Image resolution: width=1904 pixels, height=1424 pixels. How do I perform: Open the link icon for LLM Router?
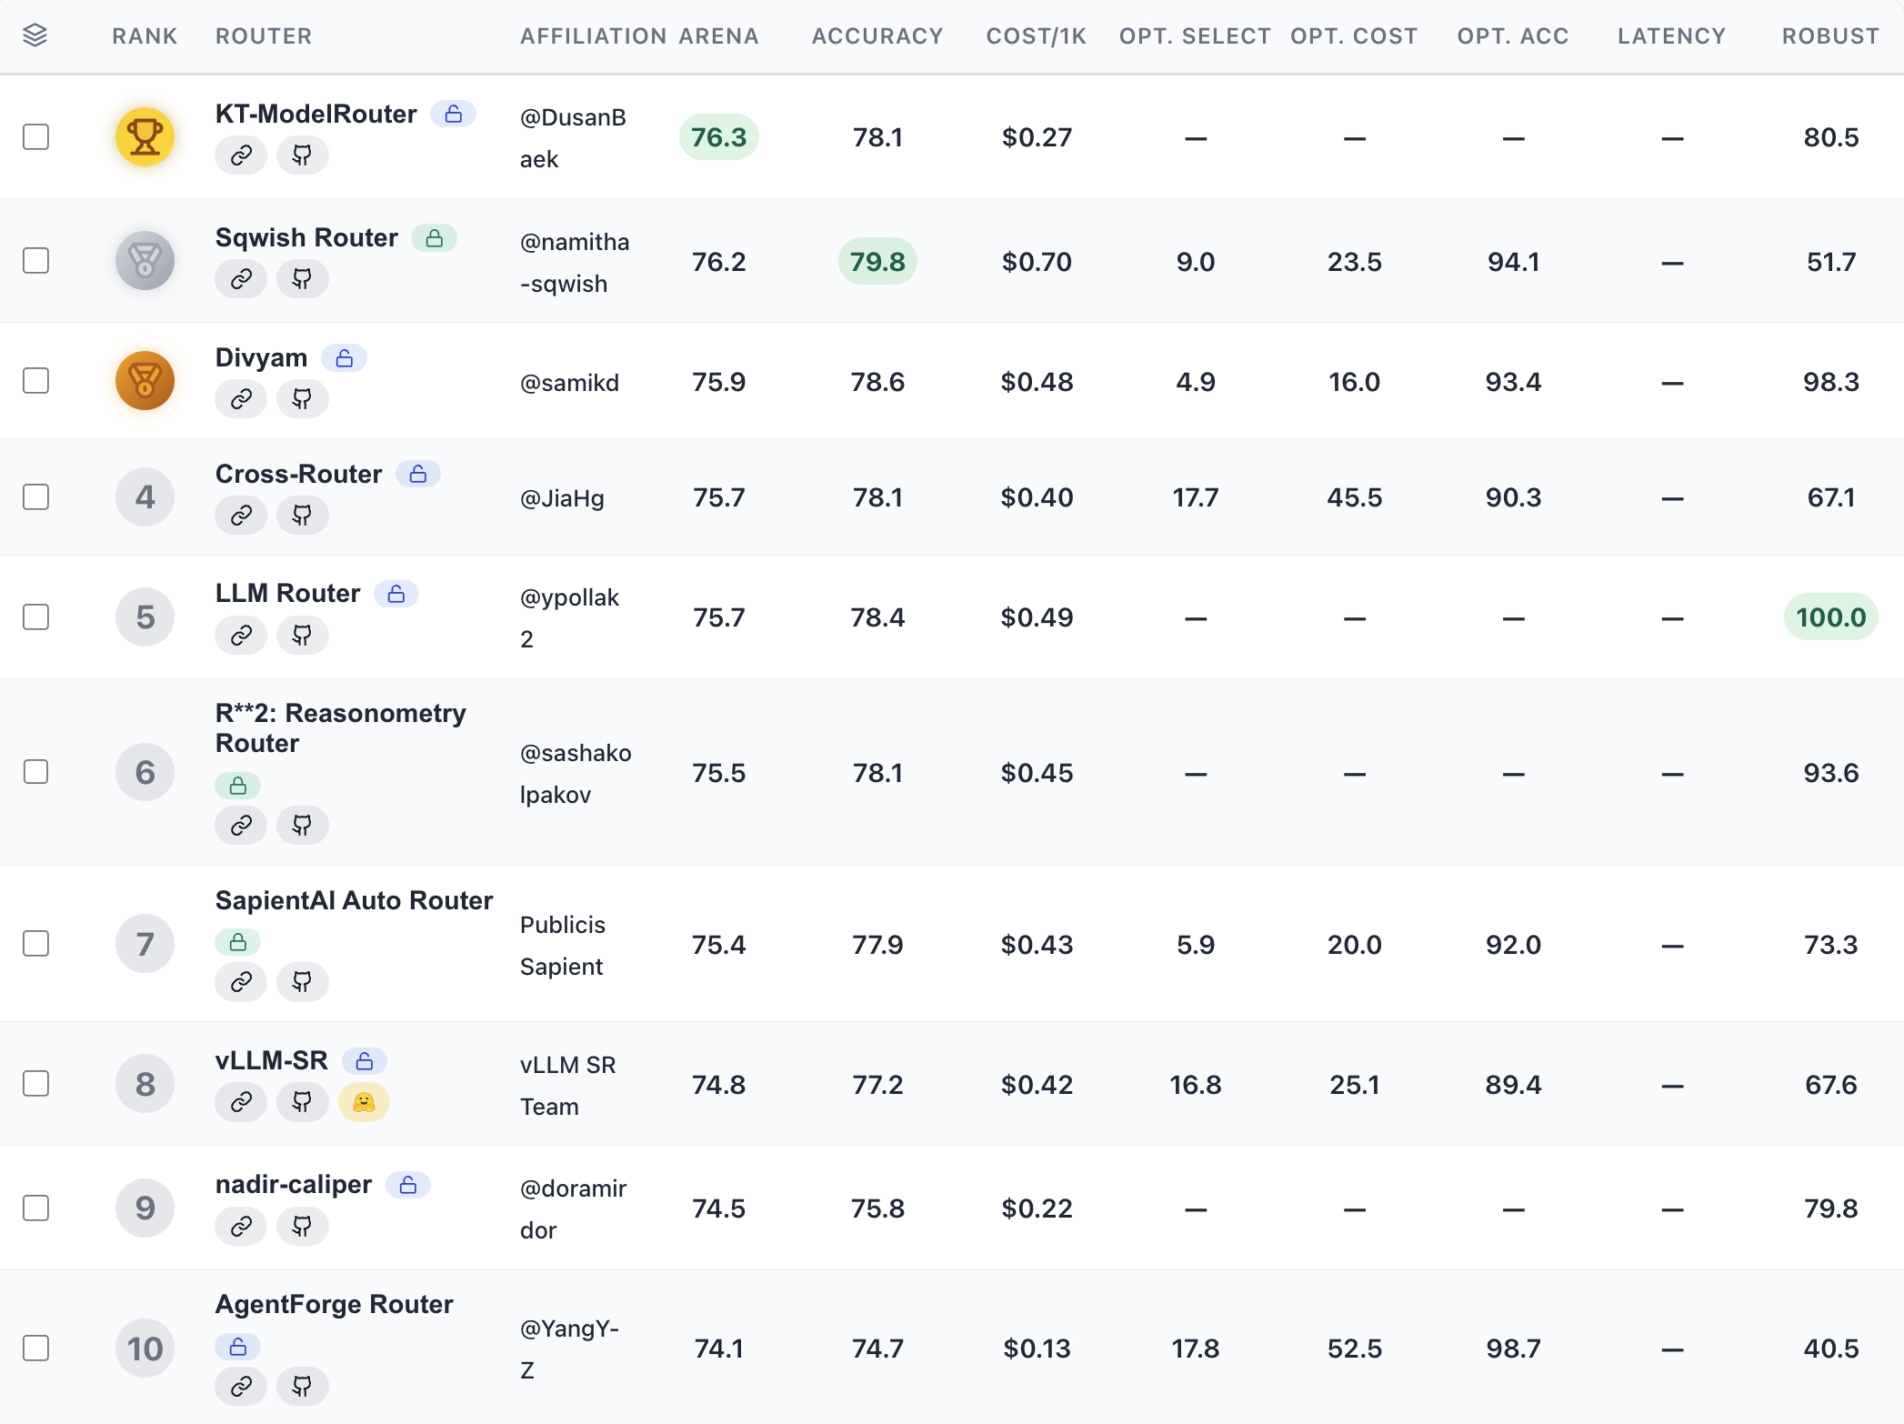pyautogui.click(x=241, y=636)
